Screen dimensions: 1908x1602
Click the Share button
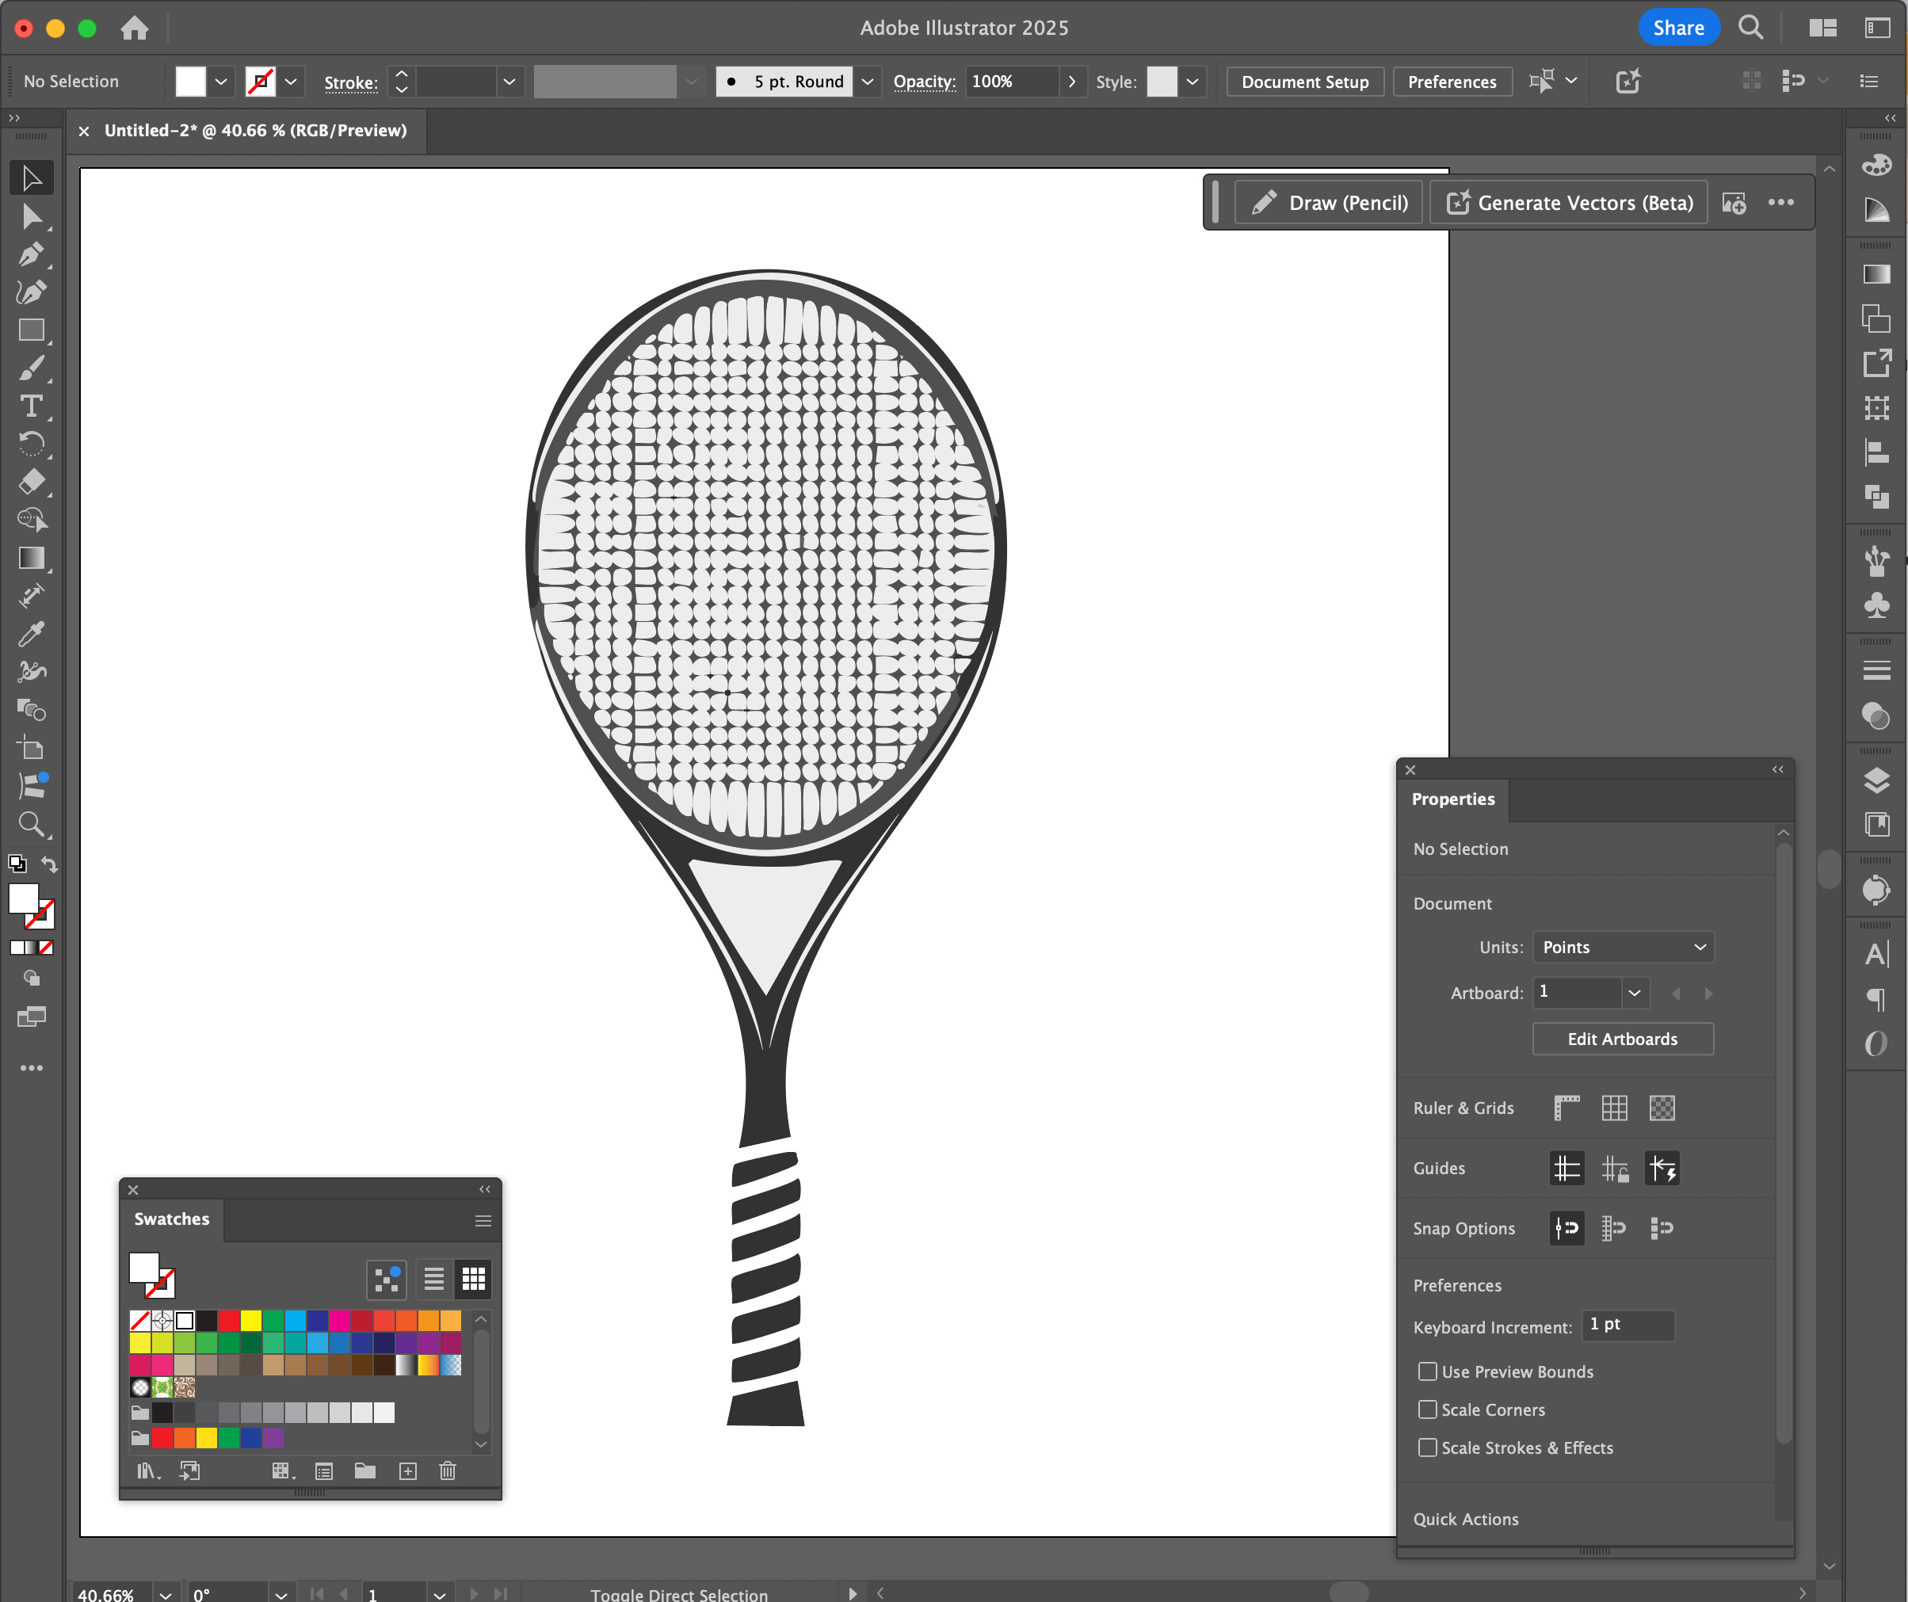pyautogui.click(x=1678, y=29)
